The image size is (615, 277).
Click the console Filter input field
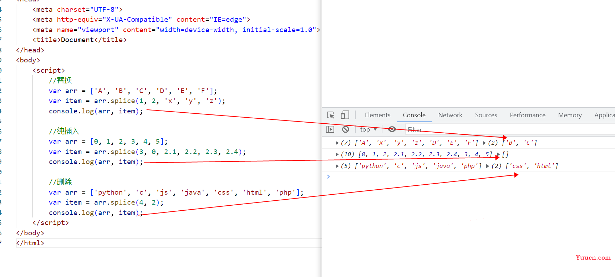[509, 129]
